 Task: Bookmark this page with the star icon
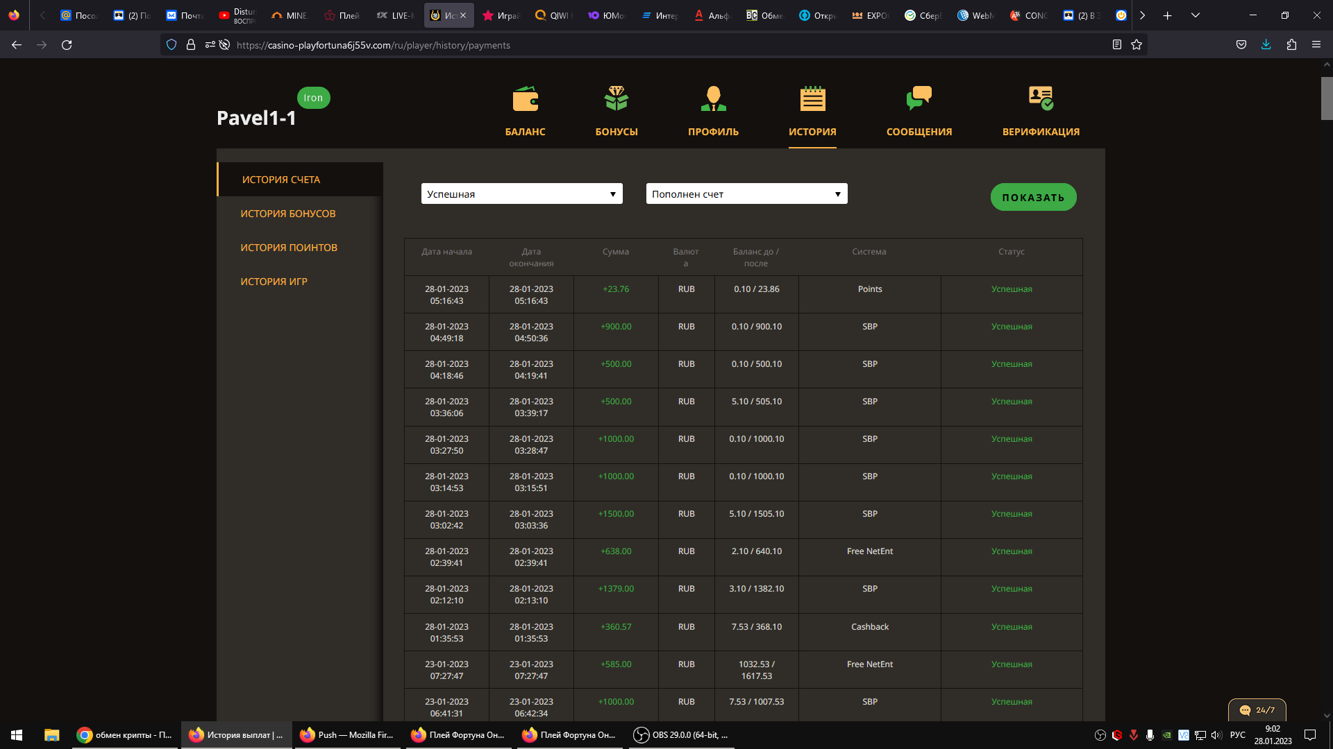[x=1137, y=45]
